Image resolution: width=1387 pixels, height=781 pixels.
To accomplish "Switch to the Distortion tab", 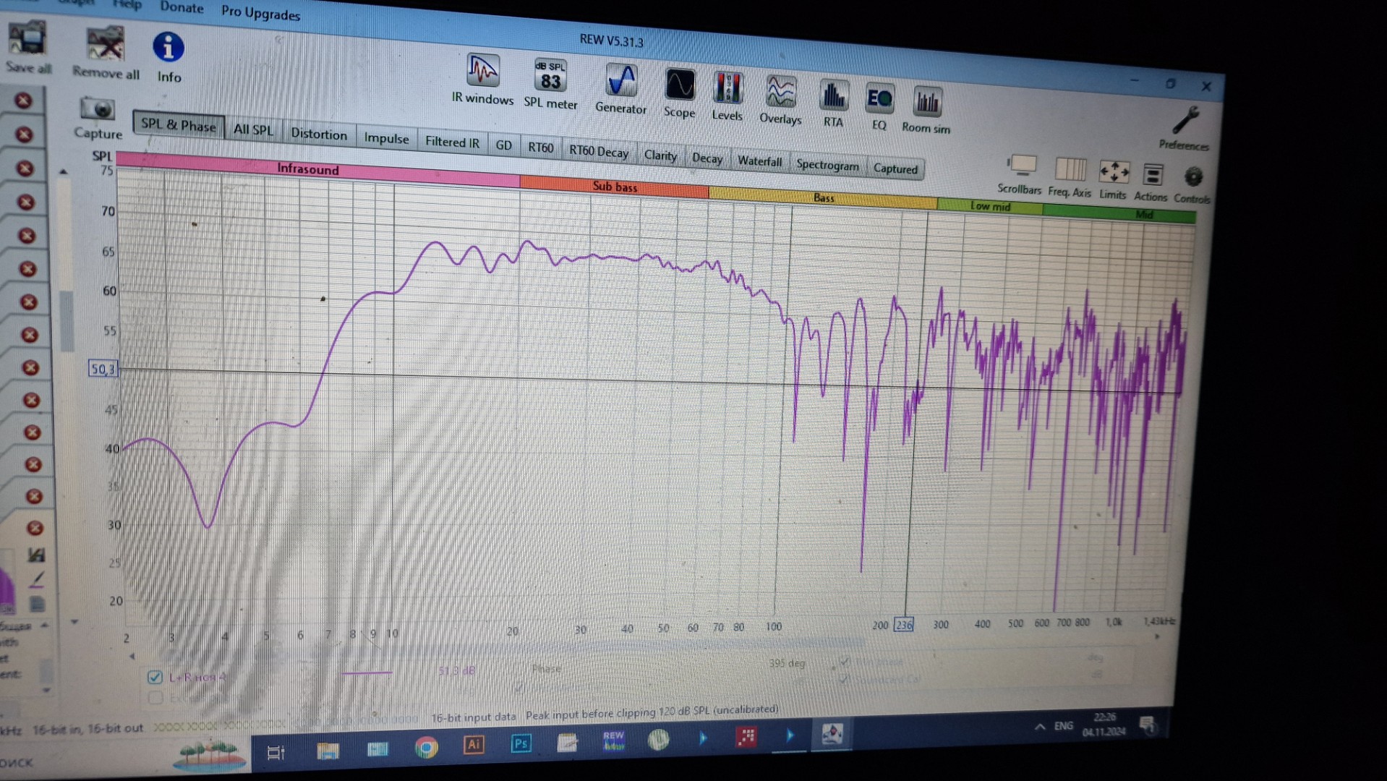I will [319, 134].
